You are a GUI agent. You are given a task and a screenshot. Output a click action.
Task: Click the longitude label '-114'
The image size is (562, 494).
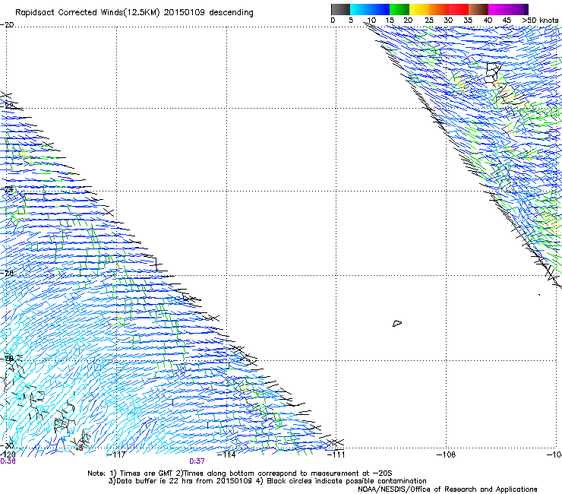tap(226, 454)
